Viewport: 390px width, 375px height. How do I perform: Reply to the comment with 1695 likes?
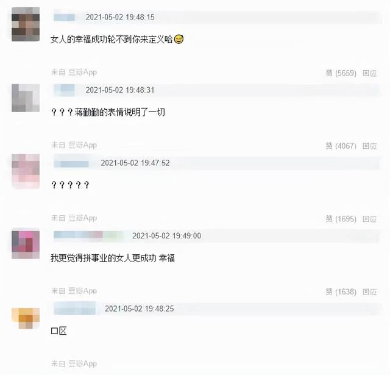pyautogui.click(x=370, y=219)
